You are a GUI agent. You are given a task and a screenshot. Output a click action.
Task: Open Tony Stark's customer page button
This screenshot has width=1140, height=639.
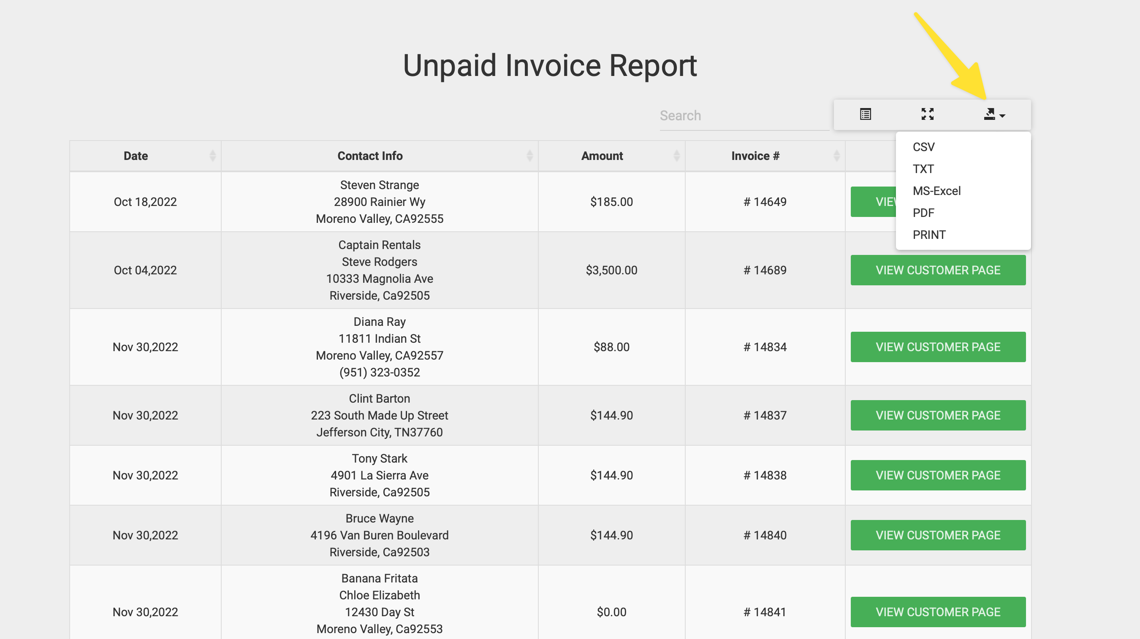(x=938, y=475)
